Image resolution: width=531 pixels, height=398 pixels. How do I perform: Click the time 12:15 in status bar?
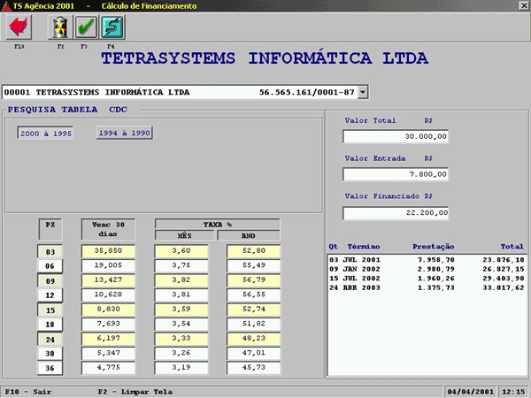click(513, 392)
